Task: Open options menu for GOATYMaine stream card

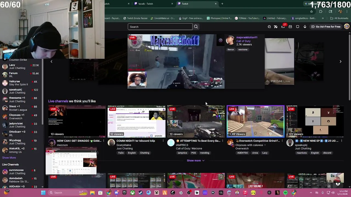Action: coord(163,141)
